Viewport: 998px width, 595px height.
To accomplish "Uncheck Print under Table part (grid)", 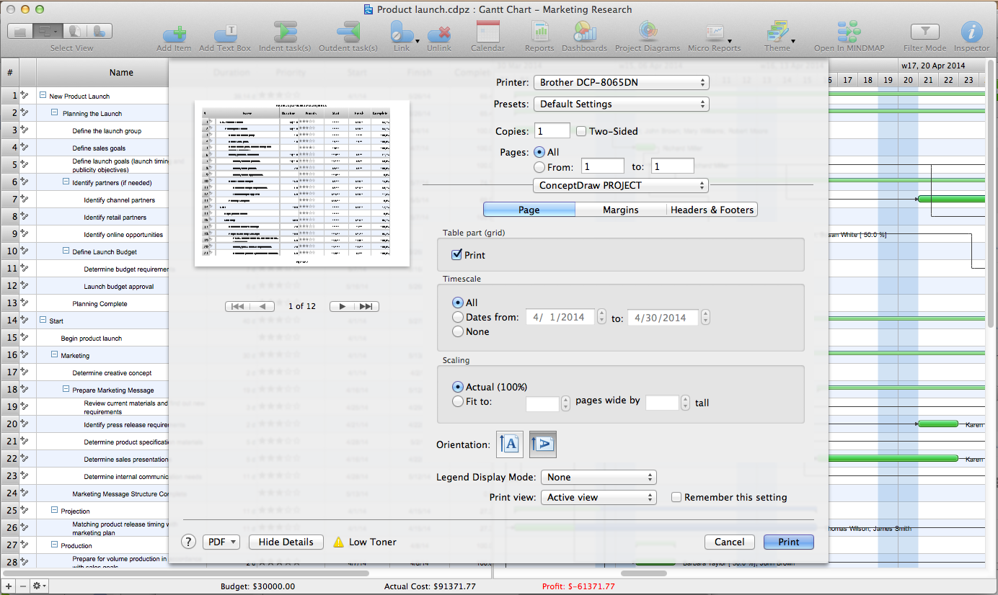I will (x=456, y=255).
